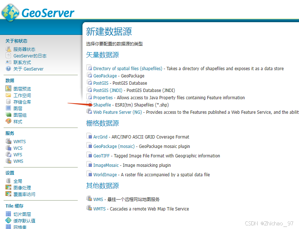Viewport: 299px width, 229px height.
Task: Click the GeoTIFF raster icon
Action: pos(89,155)
